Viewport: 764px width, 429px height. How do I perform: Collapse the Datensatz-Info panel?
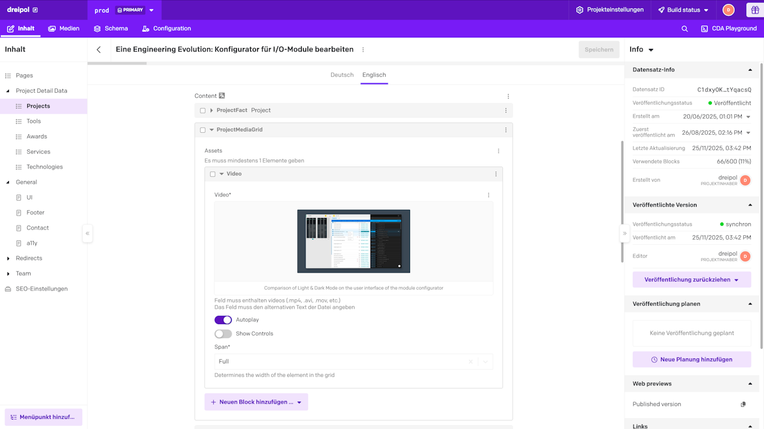point(750,69)
